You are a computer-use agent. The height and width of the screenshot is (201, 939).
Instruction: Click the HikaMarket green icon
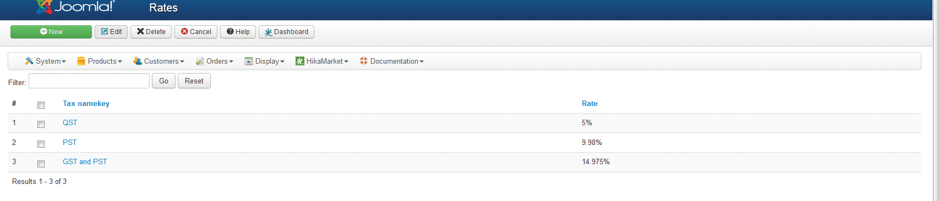point(300,61)
